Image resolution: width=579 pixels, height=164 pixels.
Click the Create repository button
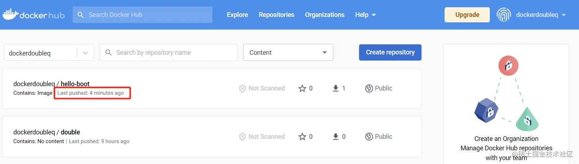tap(390, 52)
